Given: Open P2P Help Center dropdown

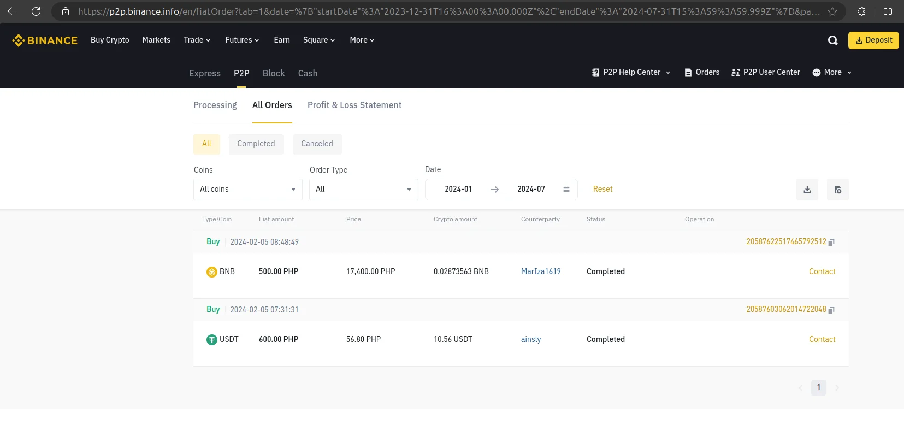Looking at the screenshot, I should 631,72.
